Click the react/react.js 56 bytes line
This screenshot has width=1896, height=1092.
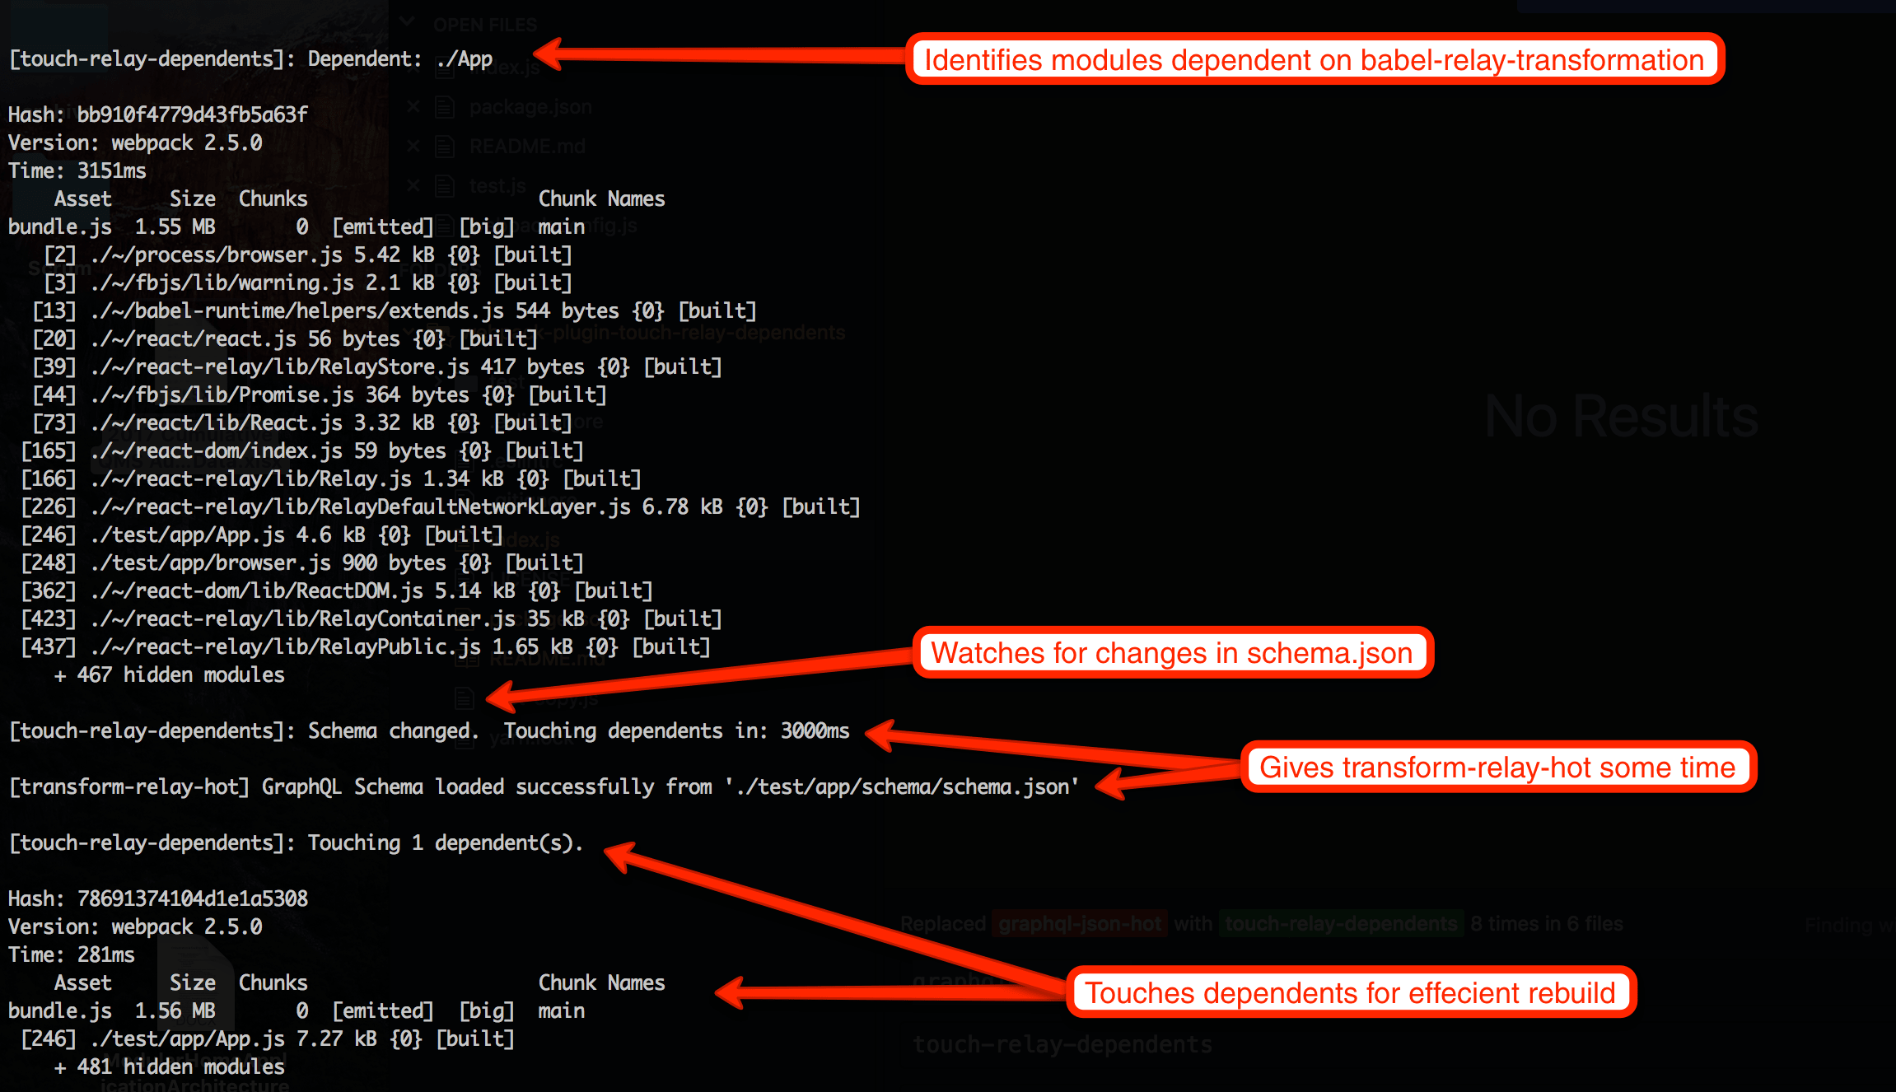point(285,338)
